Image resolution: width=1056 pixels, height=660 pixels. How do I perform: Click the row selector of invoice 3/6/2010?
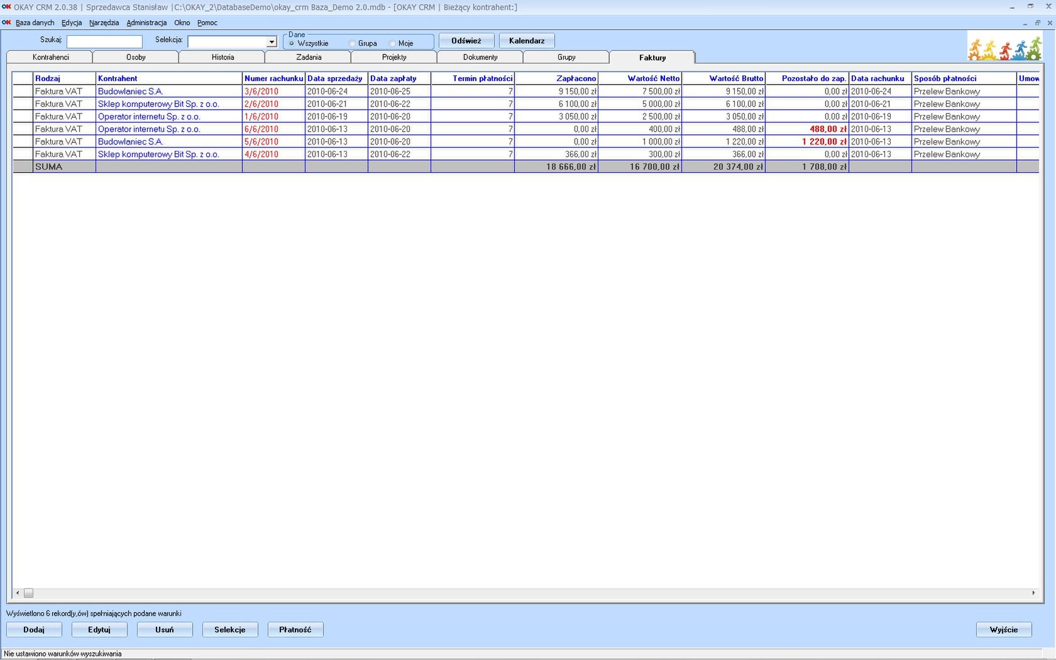point(23,91)
